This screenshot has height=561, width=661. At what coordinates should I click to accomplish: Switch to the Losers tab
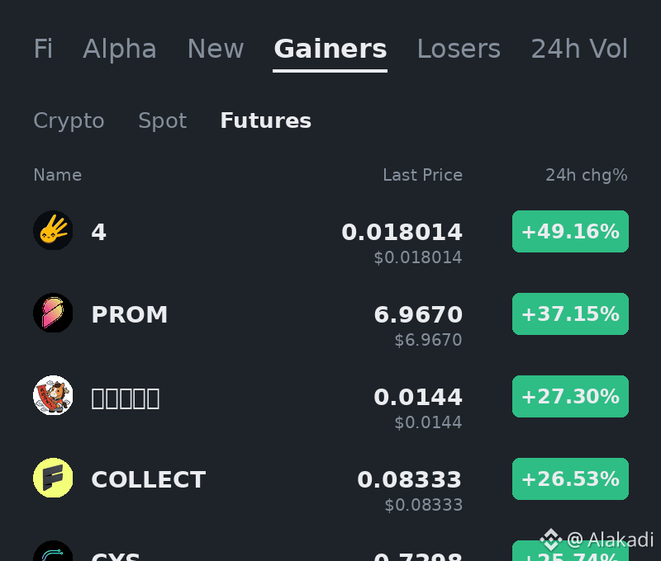pos(459,49)
